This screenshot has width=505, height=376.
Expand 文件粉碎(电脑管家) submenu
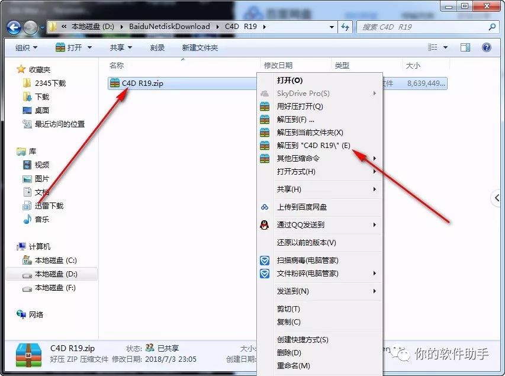pos(320,274)
